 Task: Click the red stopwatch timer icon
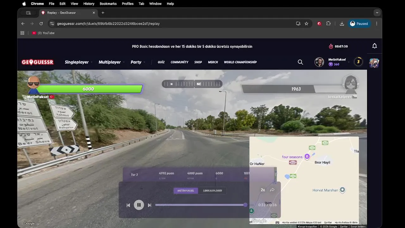(331, 46)
